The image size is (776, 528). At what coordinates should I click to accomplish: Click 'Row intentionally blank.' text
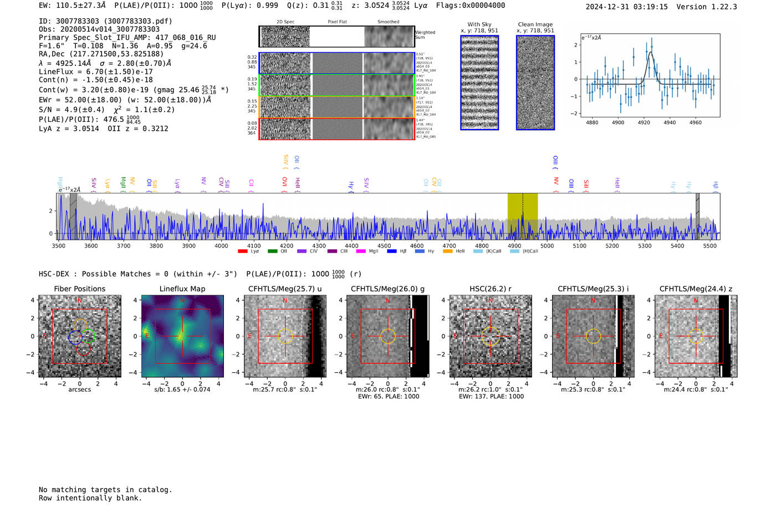click(90, 498)
